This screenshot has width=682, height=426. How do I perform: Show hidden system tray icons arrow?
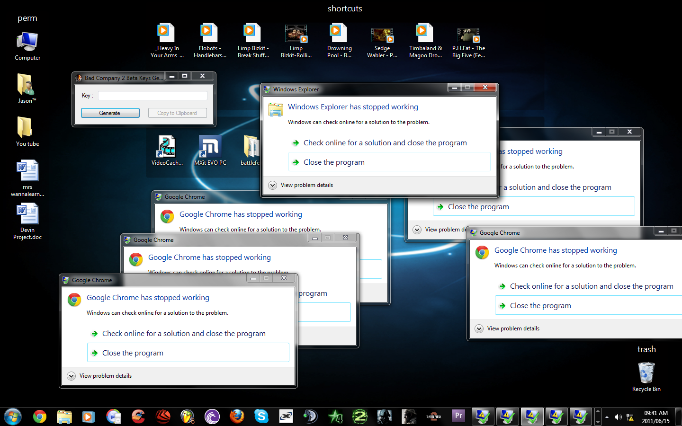tap(607, 417)
